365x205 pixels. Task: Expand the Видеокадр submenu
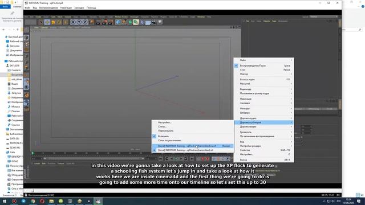click(263, 89)
